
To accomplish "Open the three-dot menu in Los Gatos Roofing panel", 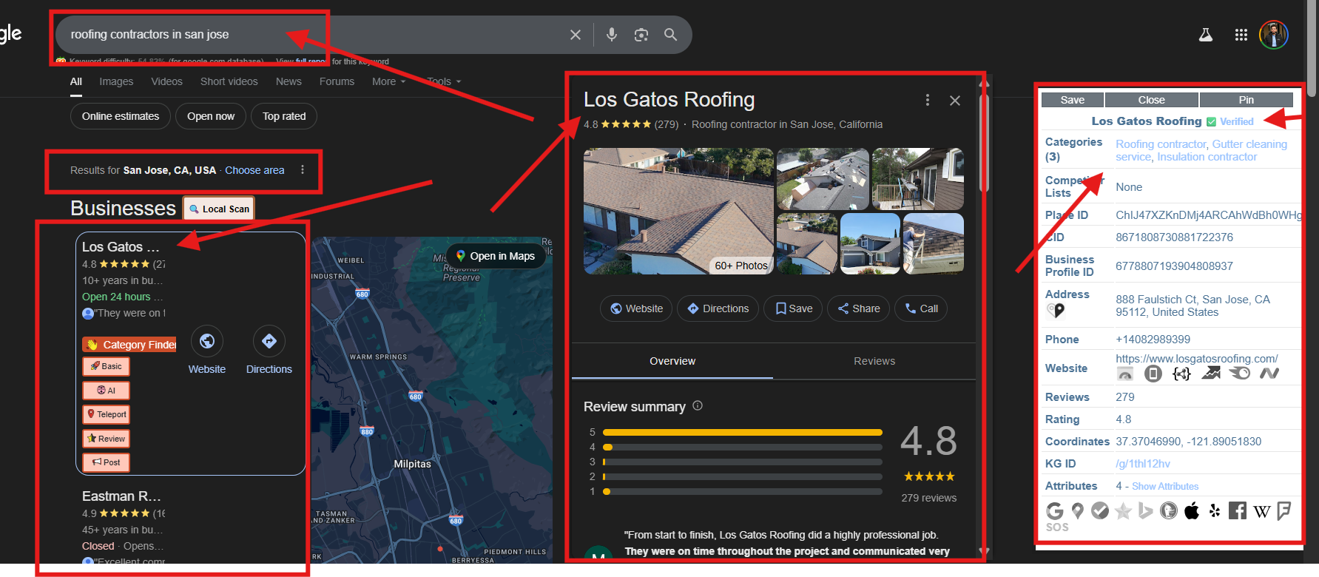I will pyautogui.click(x=927, y=100).
